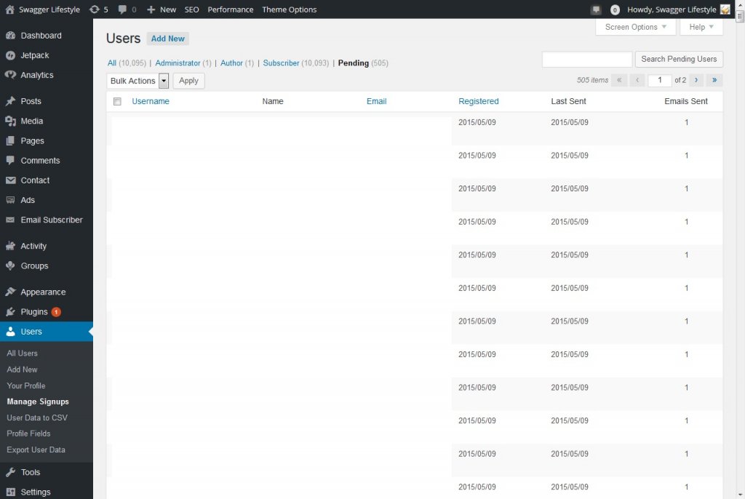Viewport: 745px width, 499px height.
Task: Click the Last Sent column header
Action: coord(568,101)
